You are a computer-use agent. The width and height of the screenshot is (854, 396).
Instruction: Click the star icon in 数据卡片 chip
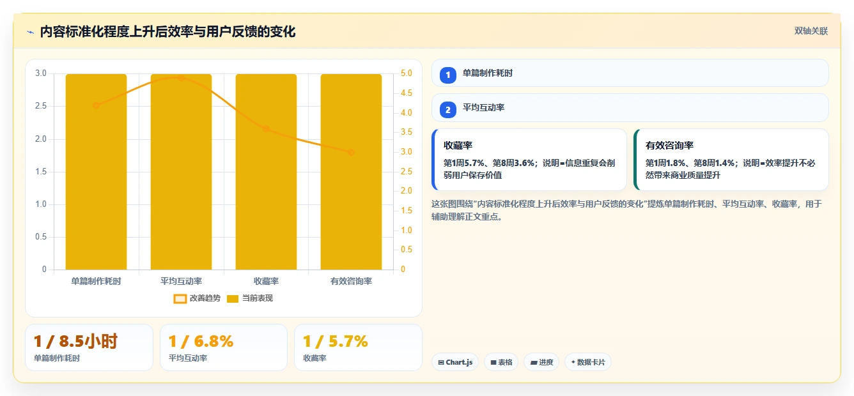coord(573,362)
